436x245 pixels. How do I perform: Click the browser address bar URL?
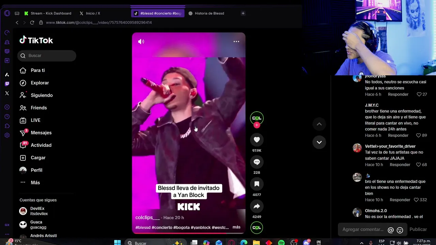click(99, 22)
